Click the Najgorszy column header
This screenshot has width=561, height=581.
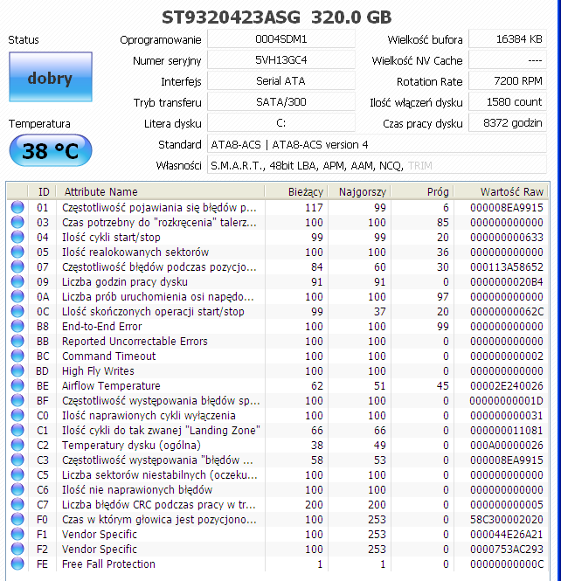click(x=359, y=191)
